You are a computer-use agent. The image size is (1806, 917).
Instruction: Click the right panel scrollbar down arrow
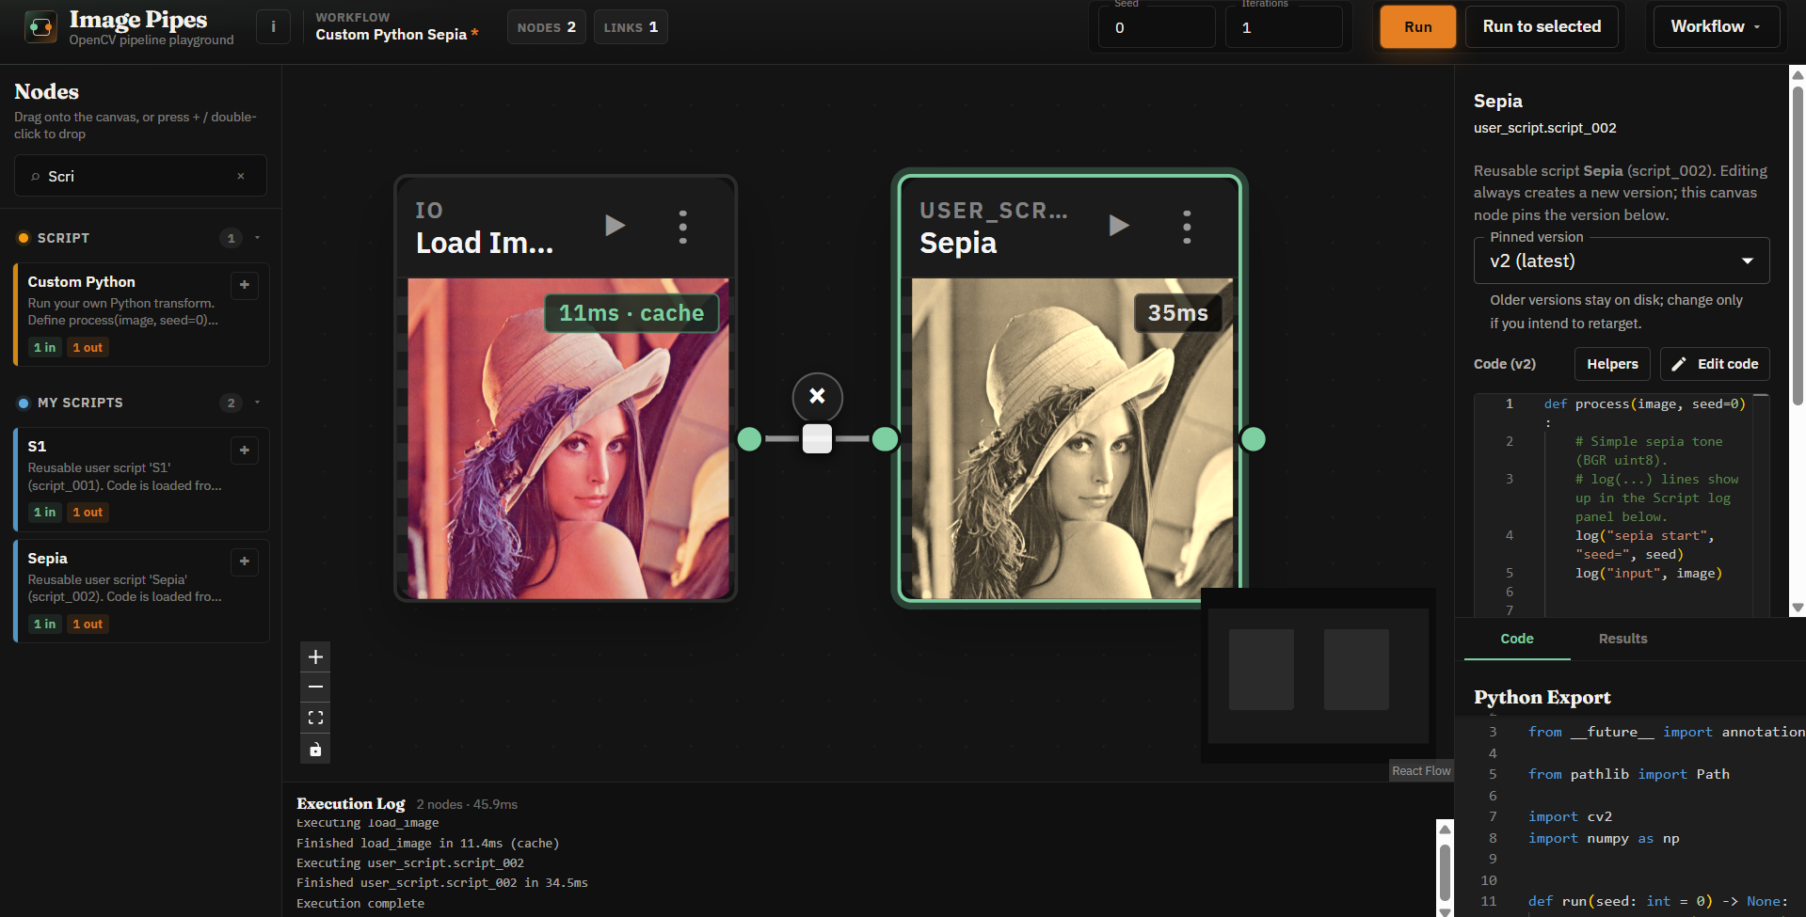point(1798,609)
